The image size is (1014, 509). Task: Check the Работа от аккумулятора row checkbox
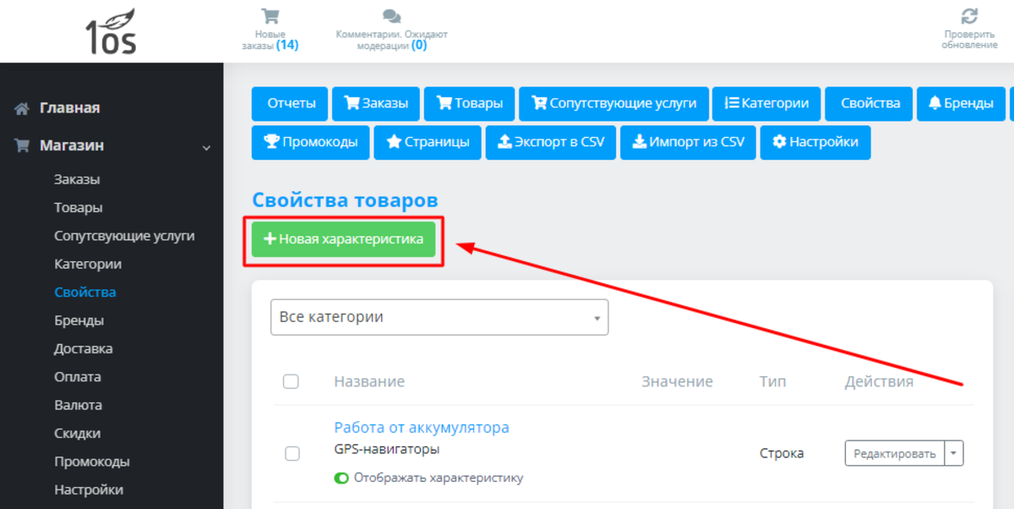click(x=292, y=453)
